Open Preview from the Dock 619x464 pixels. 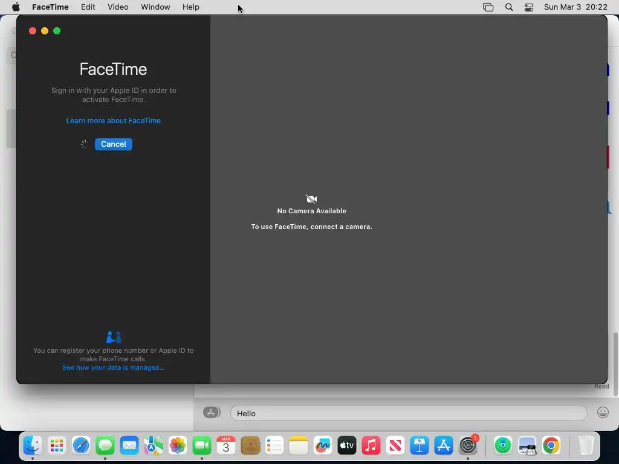527,445
